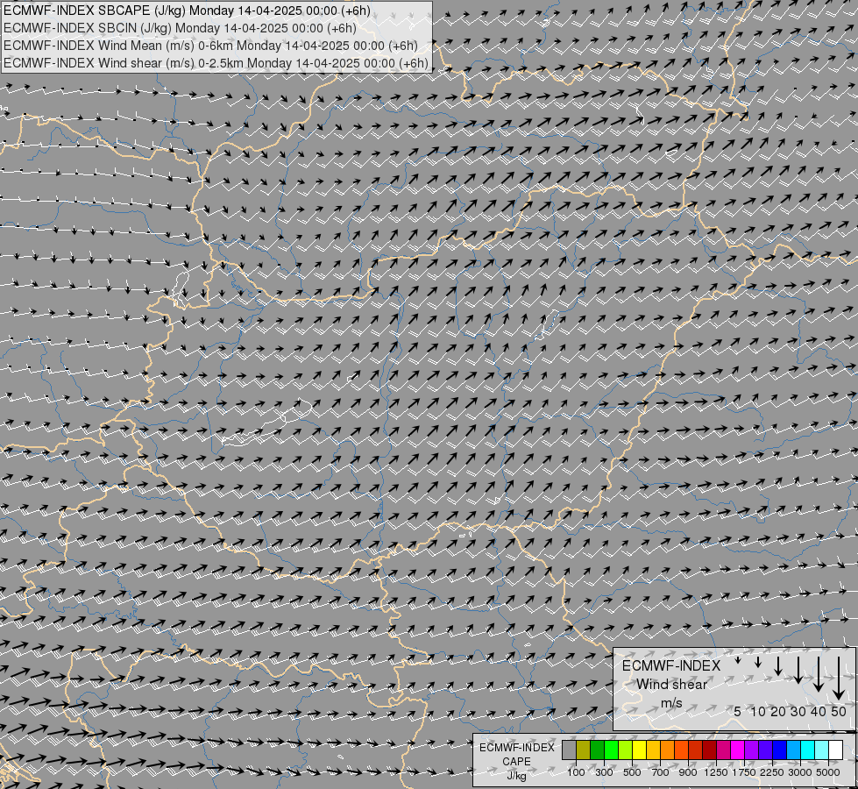The image size is (858, 789).
Task: Click the '10' label in wind shear legend
Action: tap(758, 712)
